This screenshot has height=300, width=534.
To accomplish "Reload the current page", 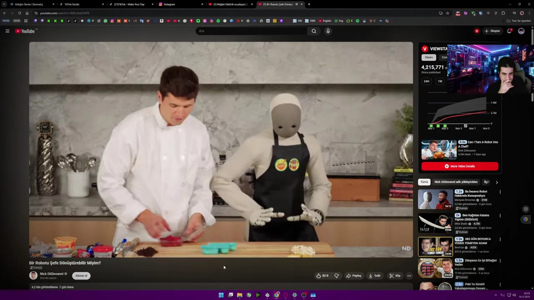I will [x=19, y=13].
